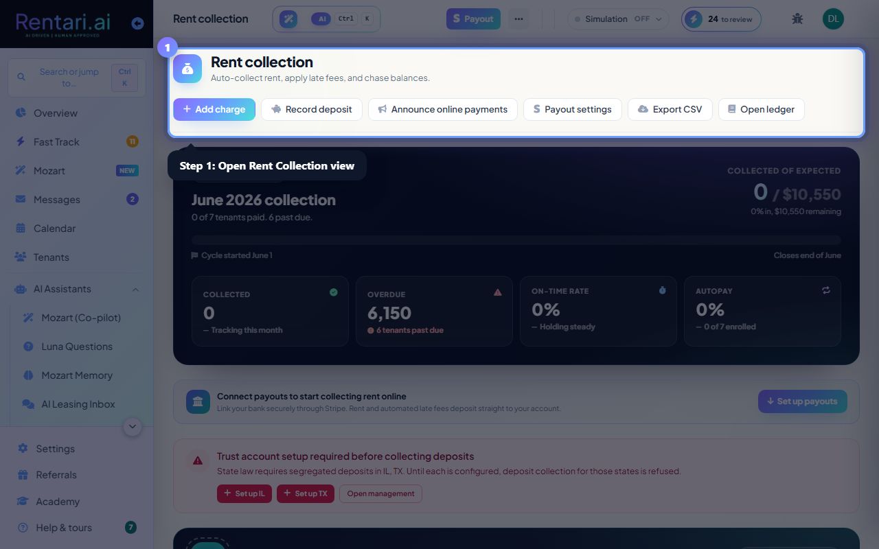
Task: Click the collection progress bar
Action: point(516,240)
